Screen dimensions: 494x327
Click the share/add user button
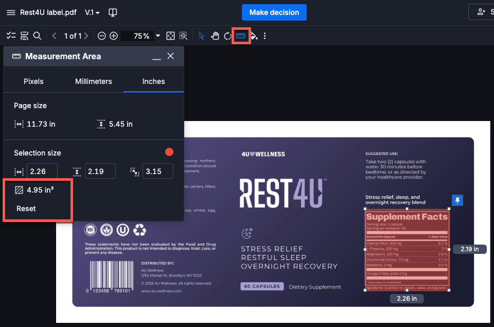[x=481, y=12]
